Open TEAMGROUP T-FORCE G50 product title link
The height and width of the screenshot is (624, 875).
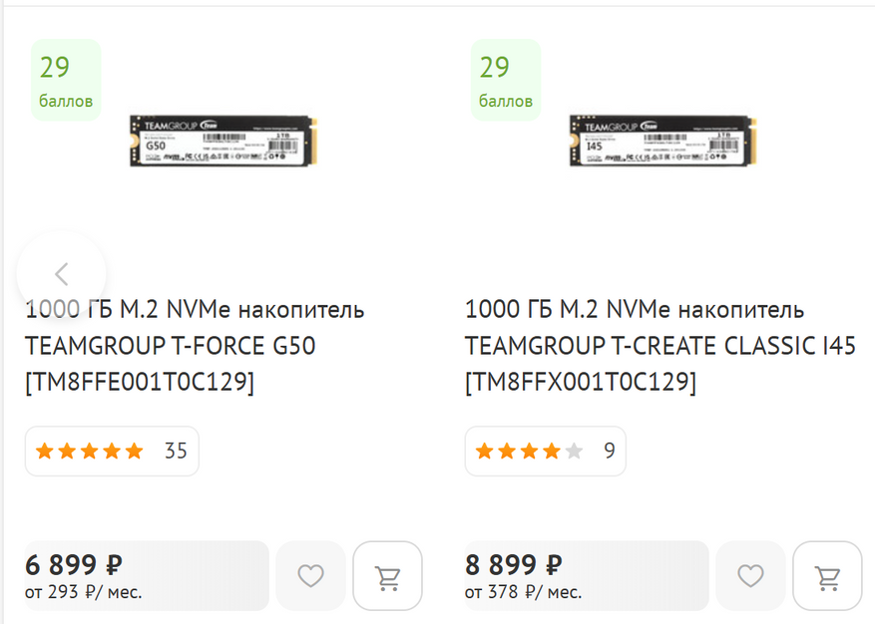(x=195, y=345)
